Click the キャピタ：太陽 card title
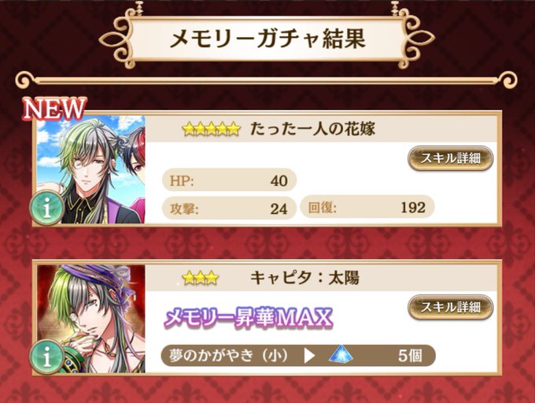 pyautogui.click(x=304, y=278)
